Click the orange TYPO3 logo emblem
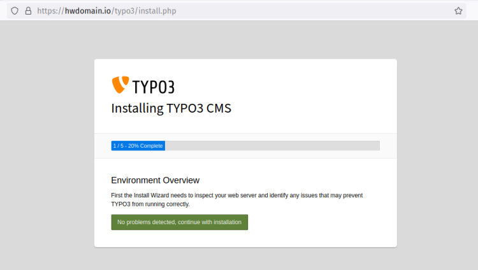 click(x=120, y=85)
